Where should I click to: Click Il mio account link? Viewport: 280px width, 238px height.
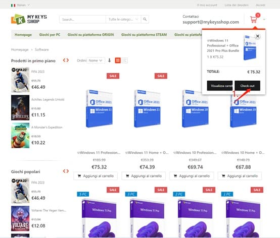point(207,5)
